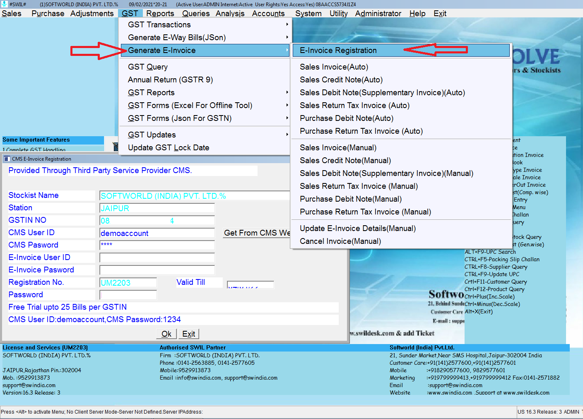Click the Exit button in registration dialog
The image size is (583, 419).
coord(189,334)
